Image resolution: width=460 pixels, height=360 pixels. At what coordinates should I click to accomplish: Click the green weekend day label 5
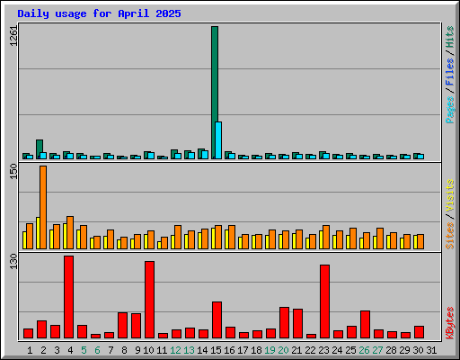tap(84, 350)
